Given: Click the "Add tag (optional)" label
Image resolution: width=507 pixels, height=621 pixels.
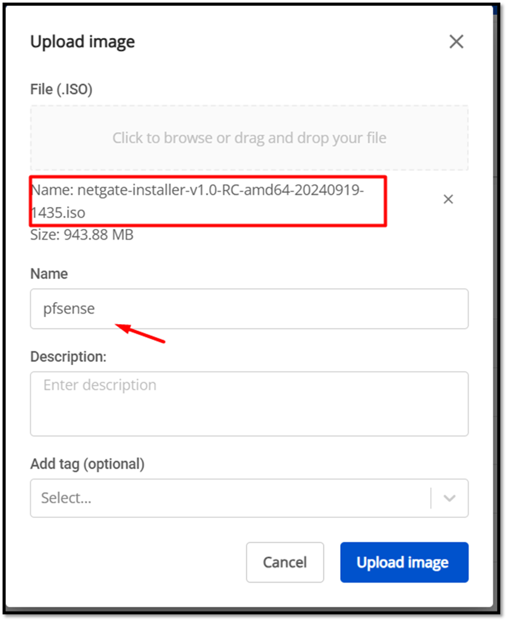Looking at the screenshot, I should [x=87, y=464].
